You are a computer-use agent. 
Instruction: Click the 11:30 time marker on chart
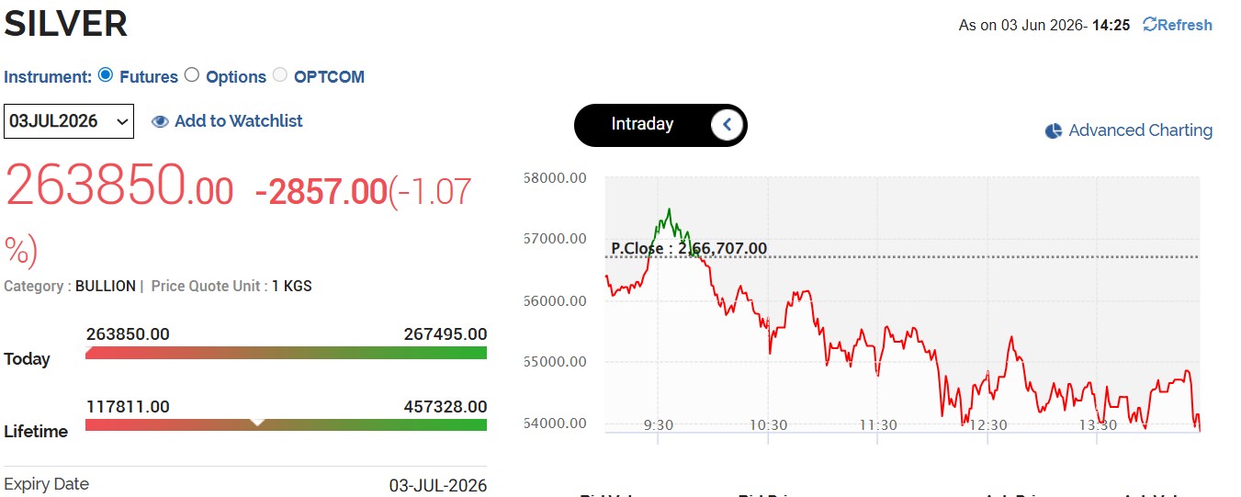point(878,424)
